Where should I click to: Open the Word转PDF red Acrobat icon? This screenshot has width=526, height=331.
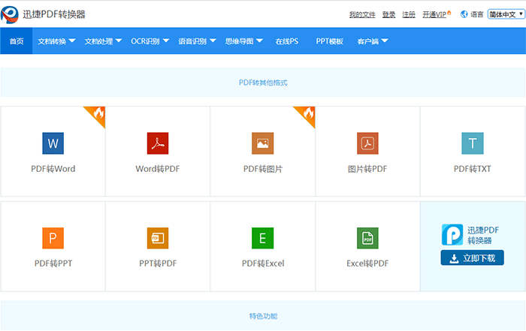point(158,143)
